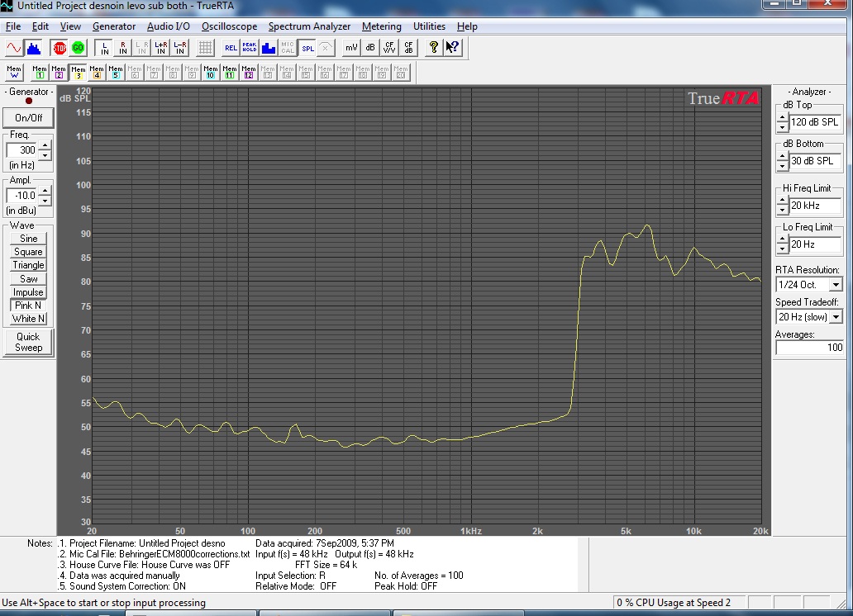This screenshot has width=853, height=616.
Task: Click the green GO icon
Action: 79,48
